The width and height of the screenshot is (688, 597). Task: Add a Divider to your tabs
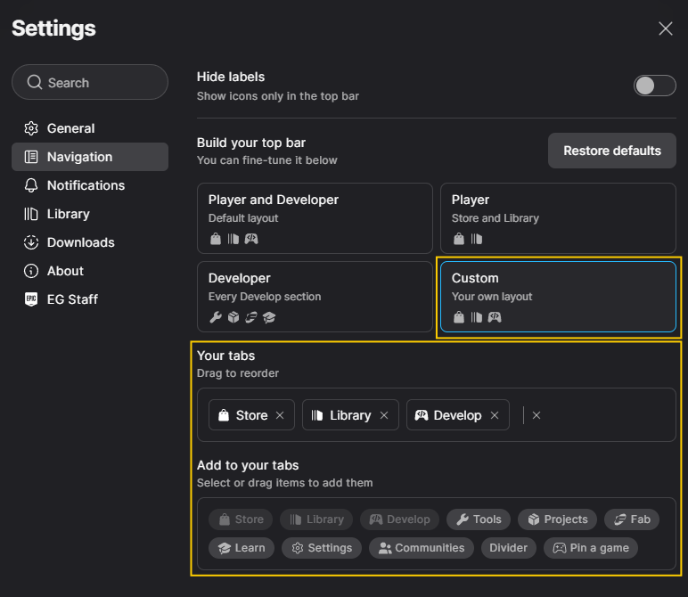(x=509, y=548)
